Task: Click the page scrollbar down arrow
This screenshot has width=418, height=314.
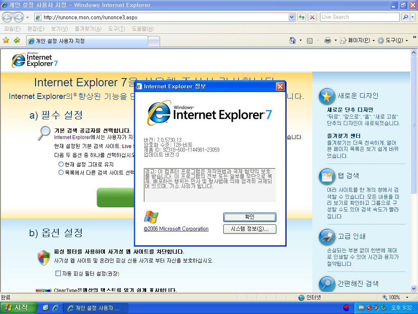Action: [x=414, y=288]
